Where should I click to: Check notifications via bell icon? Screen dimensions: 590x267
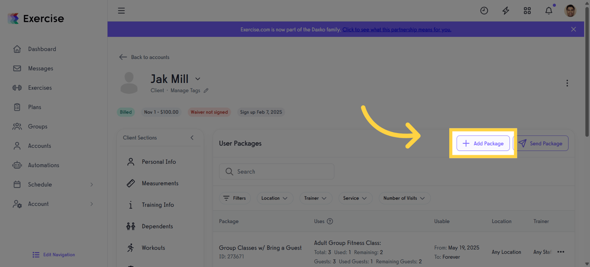click(x=549, y=10)
